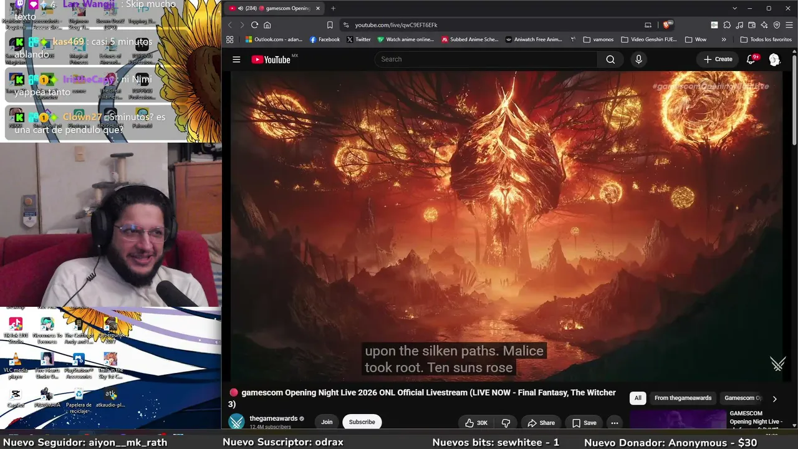Open the Aniwatch Free Anime bookmark
798x449 pixels.
(x=534, y=39)
